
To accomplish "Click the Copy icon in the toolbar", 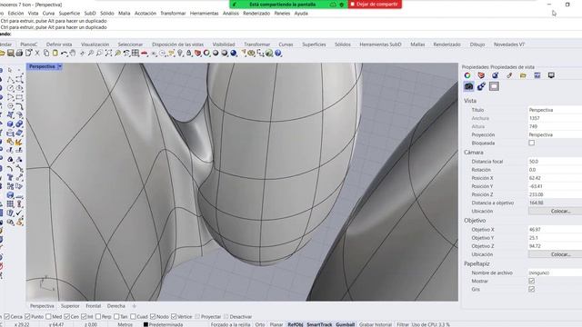I will [x=46, y=54].
